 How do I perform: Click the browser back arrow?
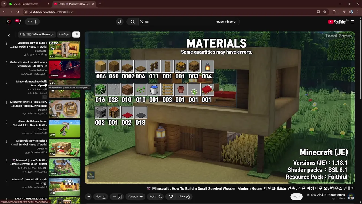click(4, 12)
